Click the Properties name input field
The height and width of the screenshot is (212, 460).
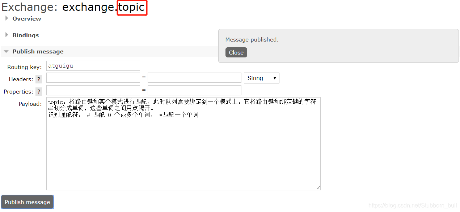[93, 90]
